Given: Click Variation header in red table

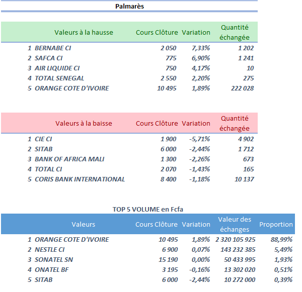Looking at the screenshot, I should coord(196,123).
